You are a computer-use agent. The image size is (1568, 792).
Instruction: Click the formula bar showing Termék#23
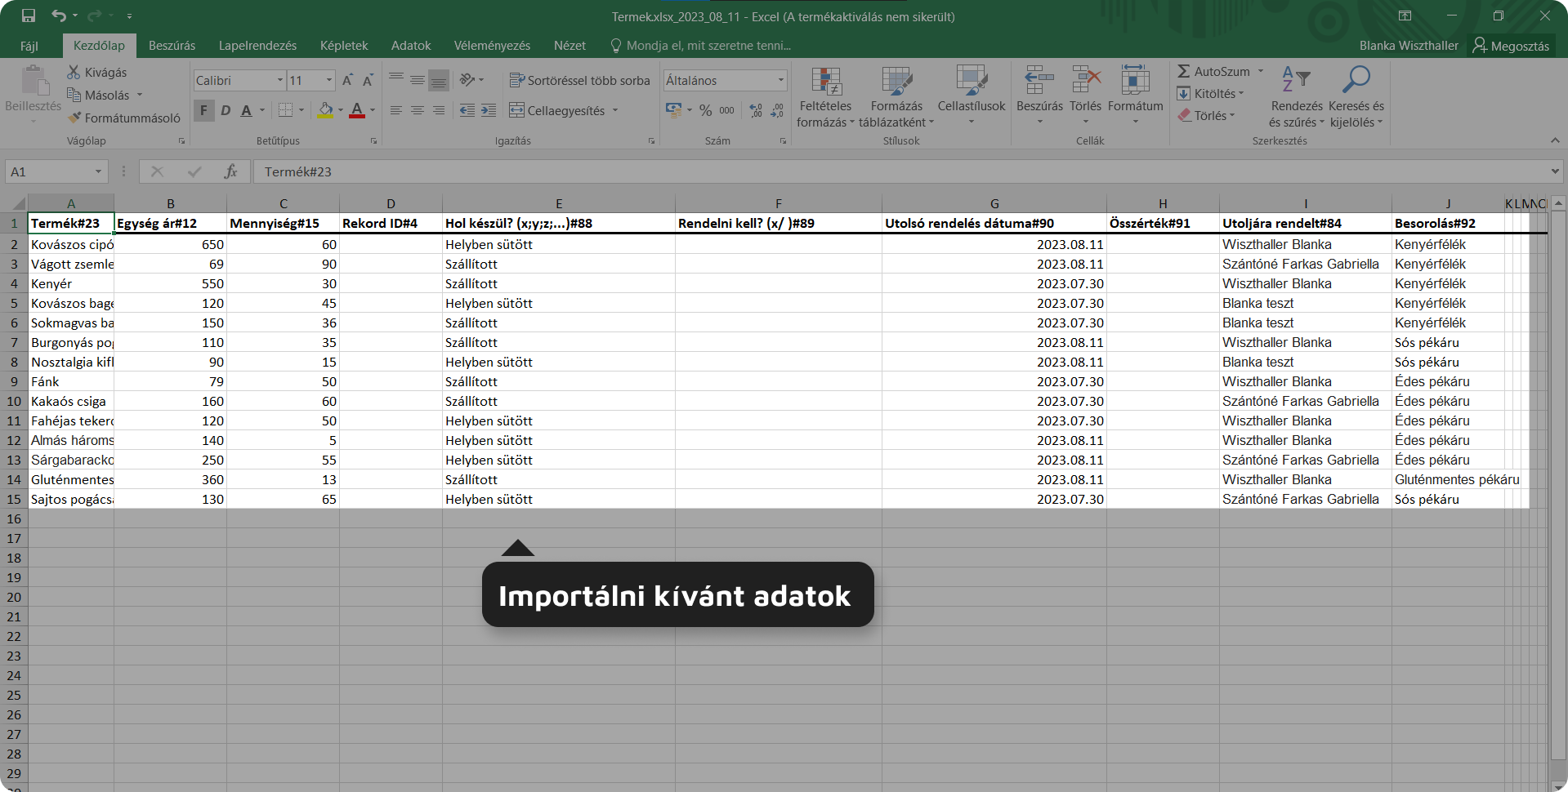(x=899, y=171)
